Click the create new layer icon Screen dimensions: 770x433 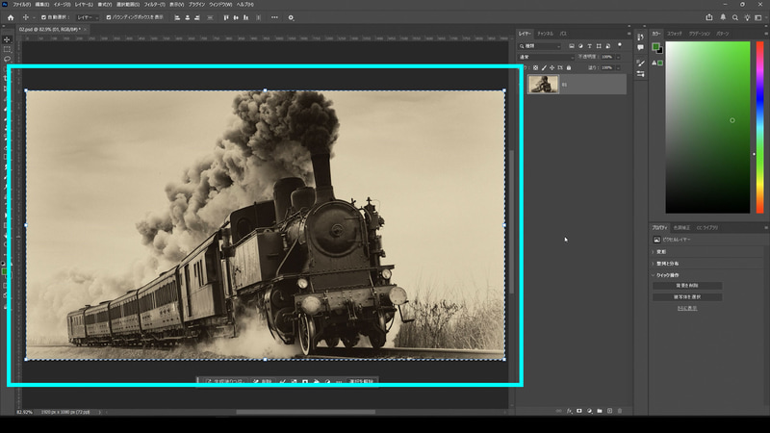[609, 410]
